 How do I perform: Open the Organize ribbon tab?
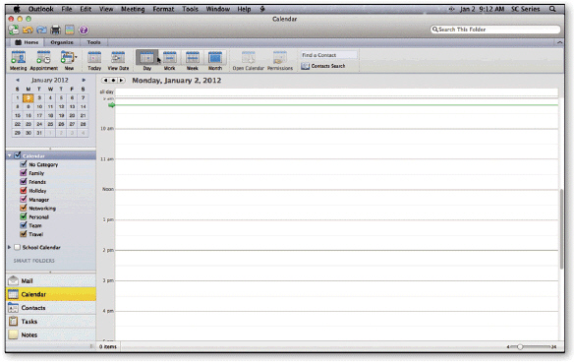pyautogui.click(x=62, y=42)
